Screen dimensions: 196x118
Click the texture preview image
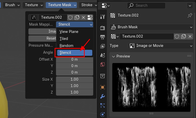pos(151,87)
